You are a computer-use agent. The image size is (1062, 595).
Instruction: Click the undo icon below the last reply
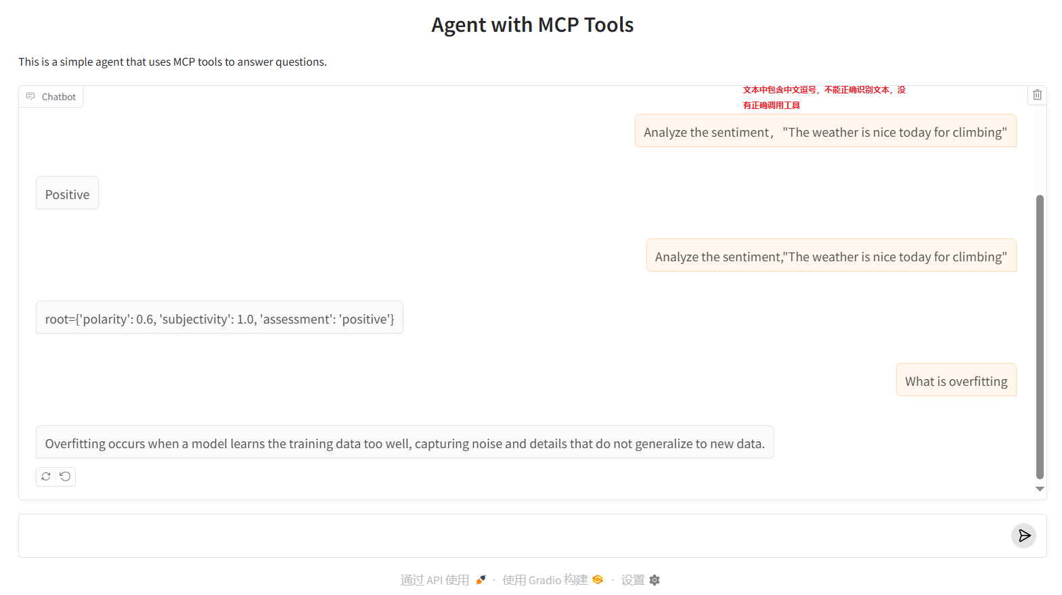click(x=65, y=477)
